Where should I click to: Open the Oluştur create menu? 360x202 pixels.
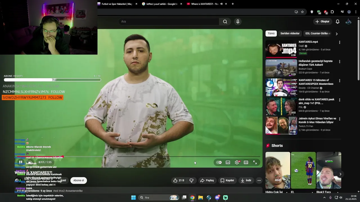point(322,22)
